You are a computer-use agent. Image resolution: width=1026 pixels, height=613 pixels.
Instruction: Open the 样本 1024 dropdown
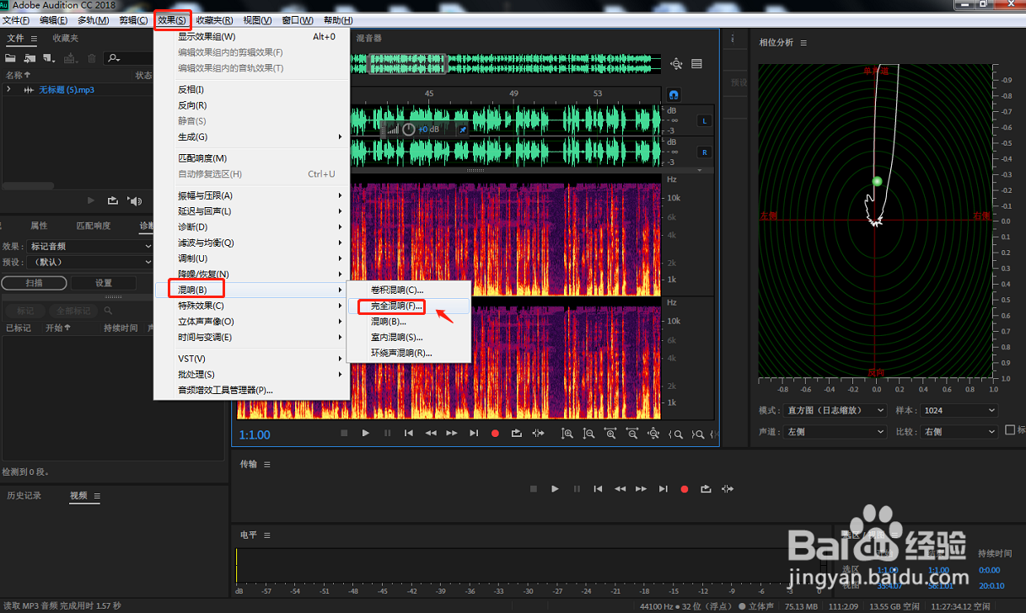[x=959, y=410]
